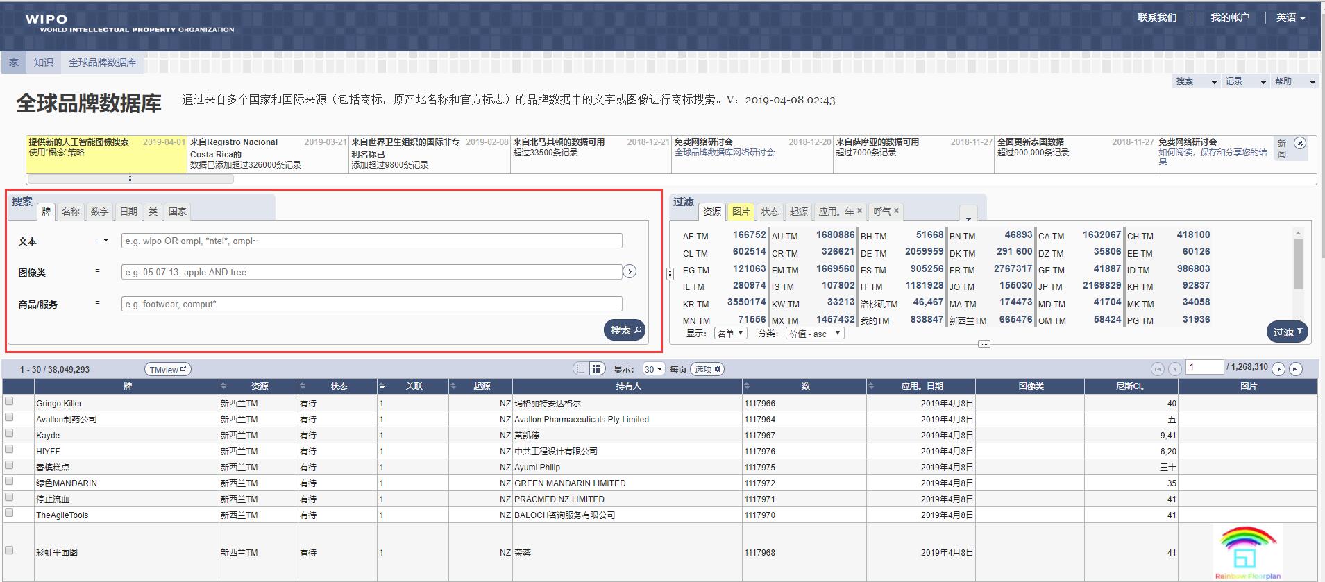1325x582 pixels.
Task: Click the 商品/服务 input field
Action: click(372, 304)
